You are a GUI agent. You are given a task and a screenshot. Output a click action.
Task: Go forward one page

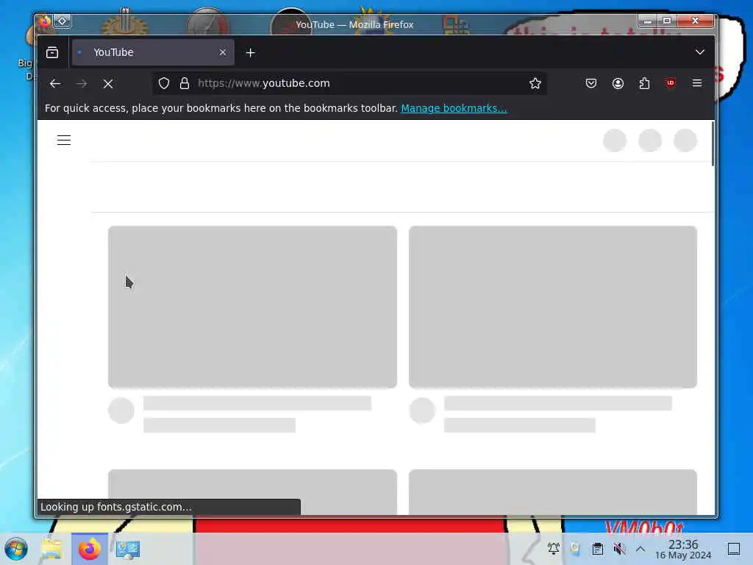click(82, 84)
